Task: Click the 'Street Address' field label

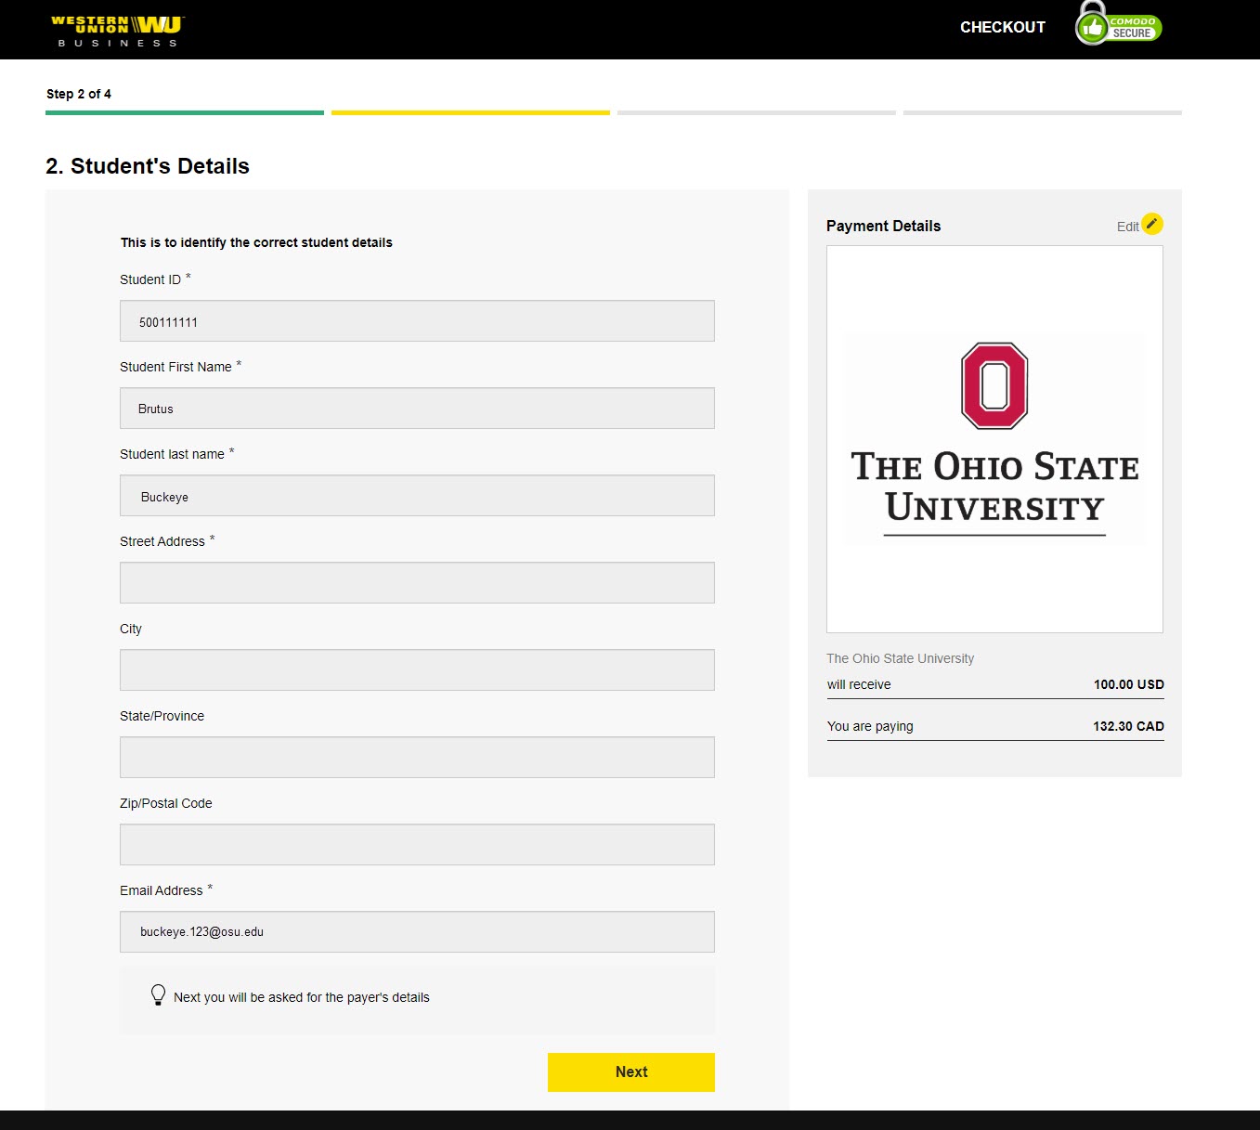Action: [x=162, y=541]
